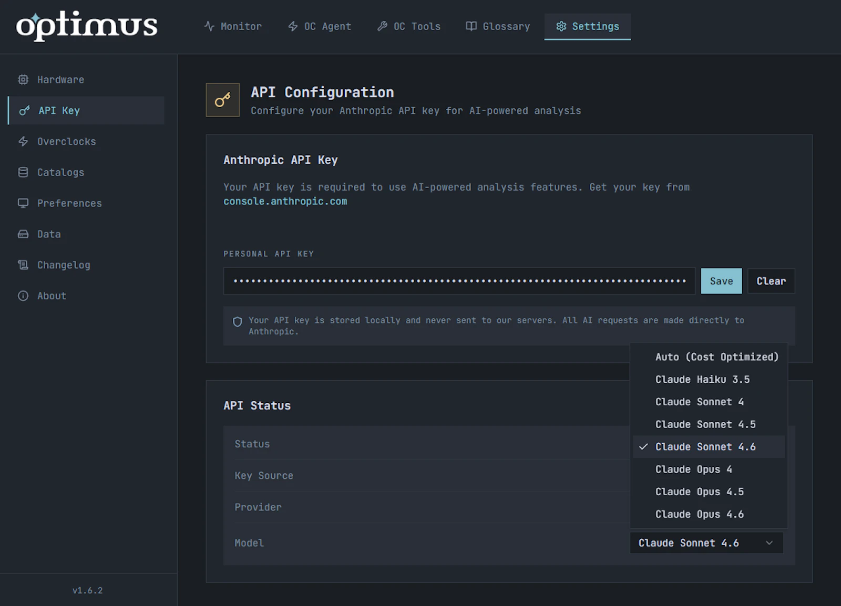
Task: Click the Anthropic API Key heading
Action: click(x=281, y=160)
